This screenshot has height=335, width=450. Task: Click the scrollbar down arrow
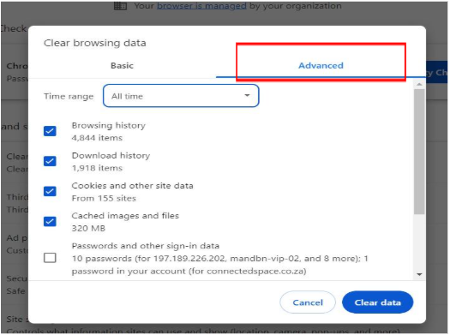click(x=419, y=275)
